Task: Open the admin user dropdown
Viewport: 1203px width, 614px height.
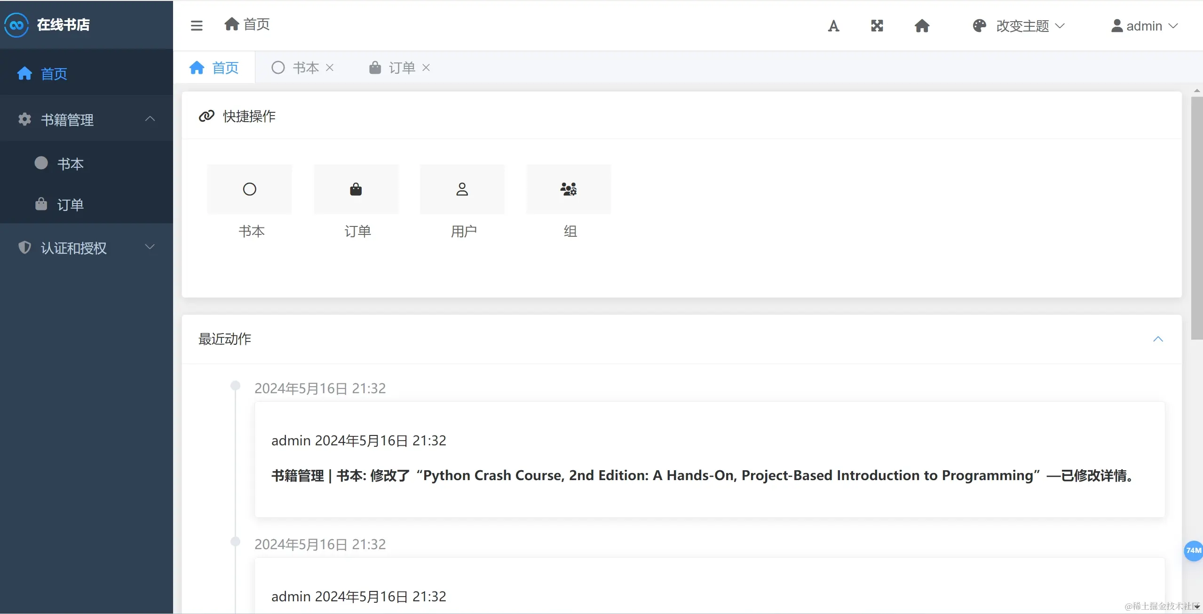Action: [1144, 26]
